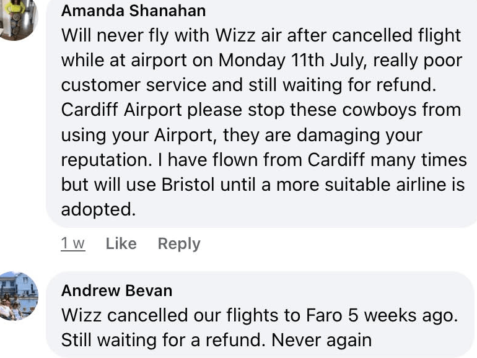Click the word "adopted." ending Amanda's comment
Image resolution: width=477 pixels, height=358 pixels.
tap(98, 210)
